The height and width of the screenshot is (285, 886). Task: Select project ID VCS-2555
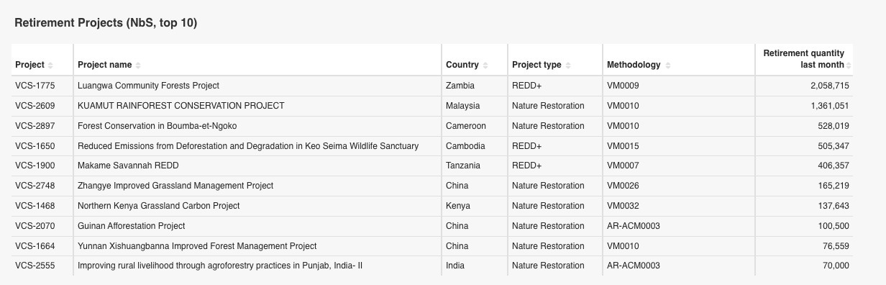click(x=35, y=266)
